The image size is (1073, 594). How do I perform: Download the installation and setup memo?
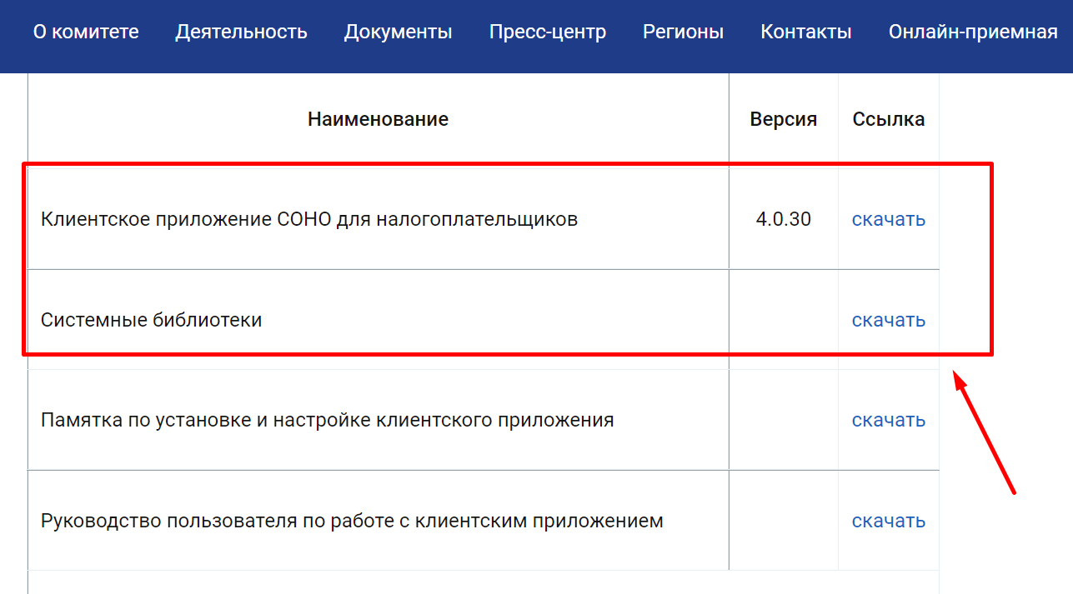coord(888,420)
